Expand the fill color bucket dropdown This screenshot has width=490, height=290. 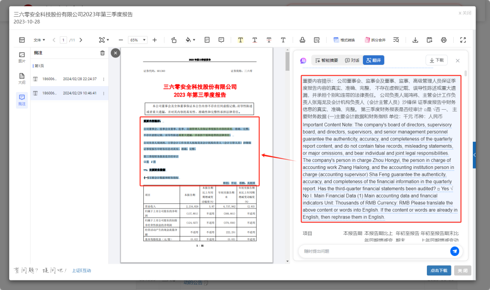pyautogui.click(x=191, y=40)
